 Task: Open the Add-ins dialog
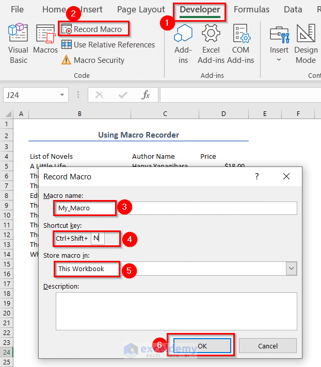coord(183,44)
